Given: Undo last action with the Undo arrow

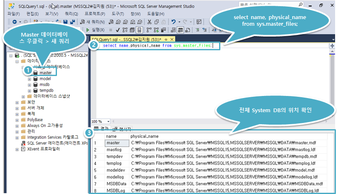Looking at the screenshot, I should [x=173, y=22].
